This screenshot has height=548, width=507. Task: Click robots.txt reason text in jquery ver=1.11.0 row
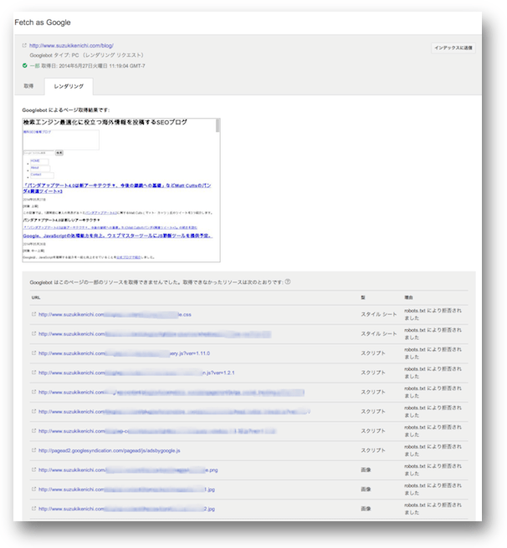click(x=433, y=353)
